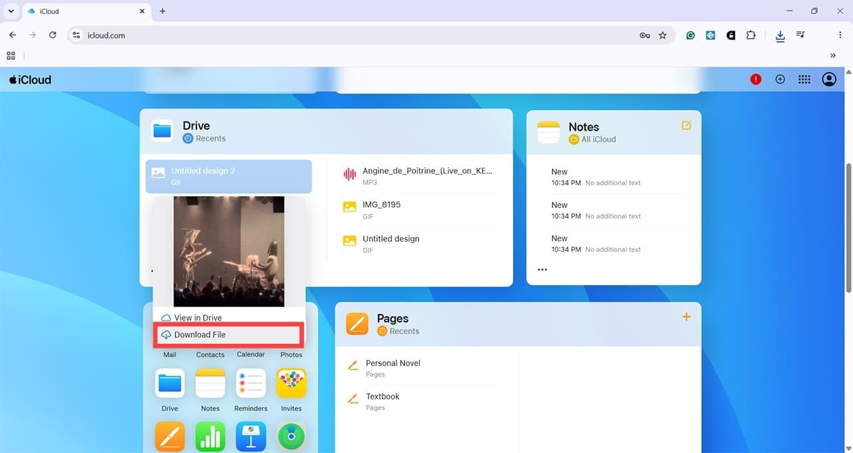Select Untitled design 2 file row
Image resolution: width=853 pixels, height=453 pixels.
[229, 177]
